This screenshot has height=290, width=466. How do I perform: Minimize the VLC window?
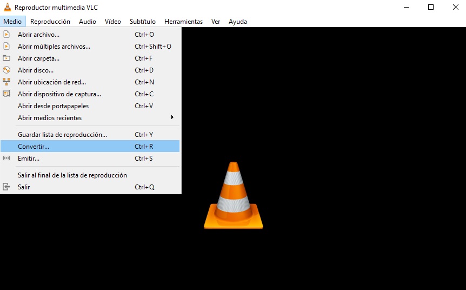pos(407,7)
